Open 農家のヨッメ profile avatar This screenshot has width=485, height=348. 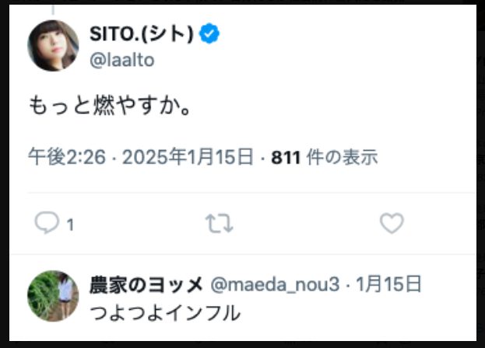pyautogui.click(x=53, y=296)
